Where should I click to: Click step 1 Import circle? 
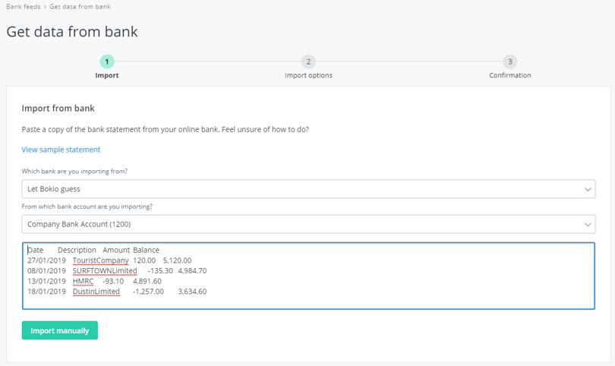point(107,62)
